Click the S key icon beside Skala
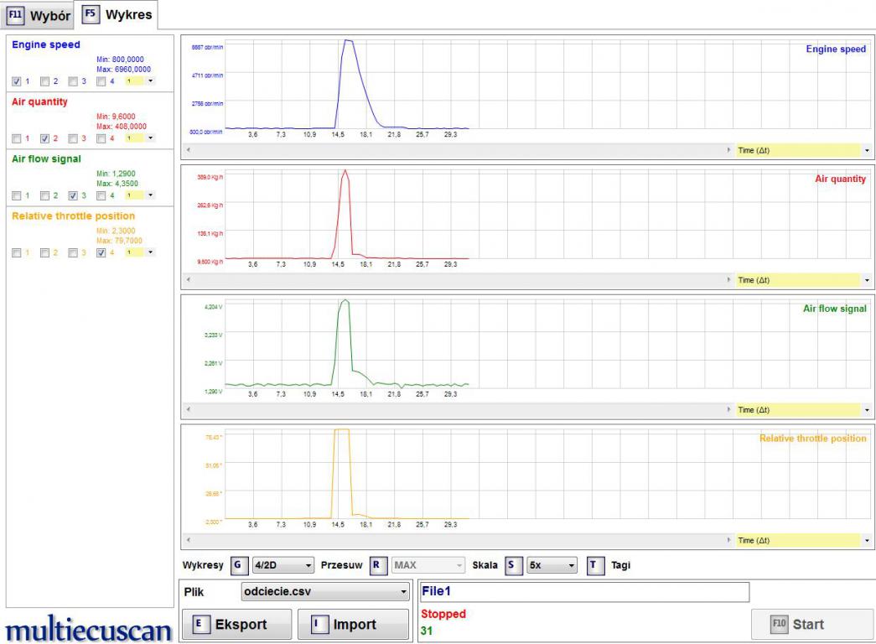Viewport: 876px width, 644px height. click(x=513, y=565)
